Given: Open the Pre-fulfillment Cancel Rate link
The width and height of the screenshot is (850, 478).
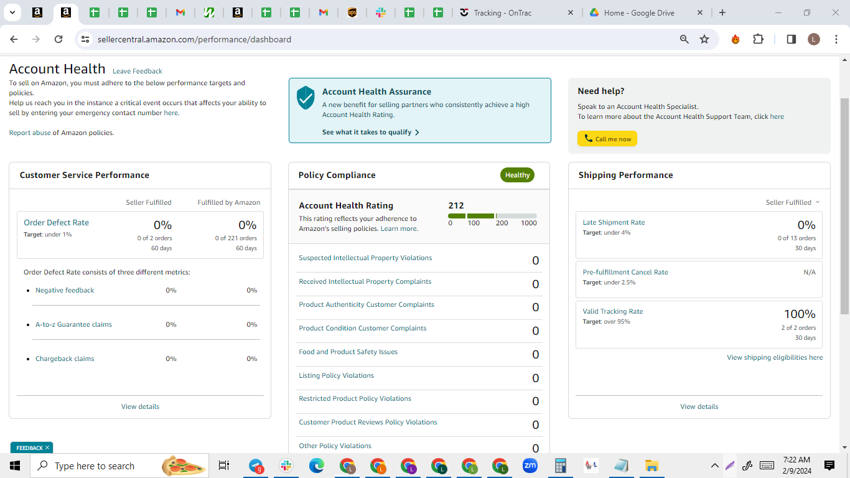Looking at the screenshot, I should click(x=625, y=272).
